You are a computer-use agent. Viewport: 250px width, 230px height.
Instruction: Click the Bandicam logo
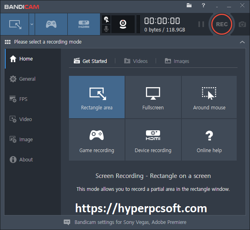click(22, 7)
